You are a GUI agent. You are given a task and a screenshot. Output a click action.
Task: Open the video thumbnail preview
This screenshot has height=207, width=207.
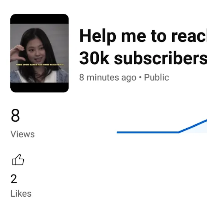point(40,53)
